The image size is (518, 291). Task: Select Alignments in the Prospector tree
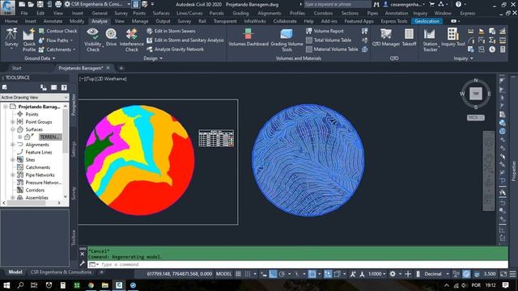pyautogui.click(x=37, y=145)
